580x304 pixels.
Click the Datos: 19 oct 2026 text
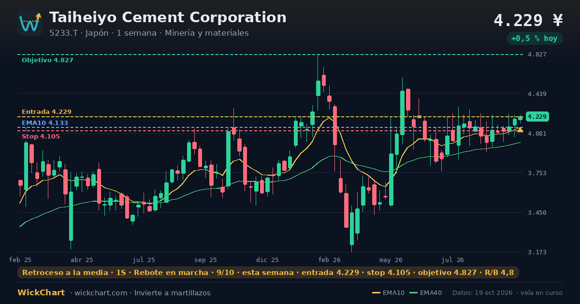[482, 293]
